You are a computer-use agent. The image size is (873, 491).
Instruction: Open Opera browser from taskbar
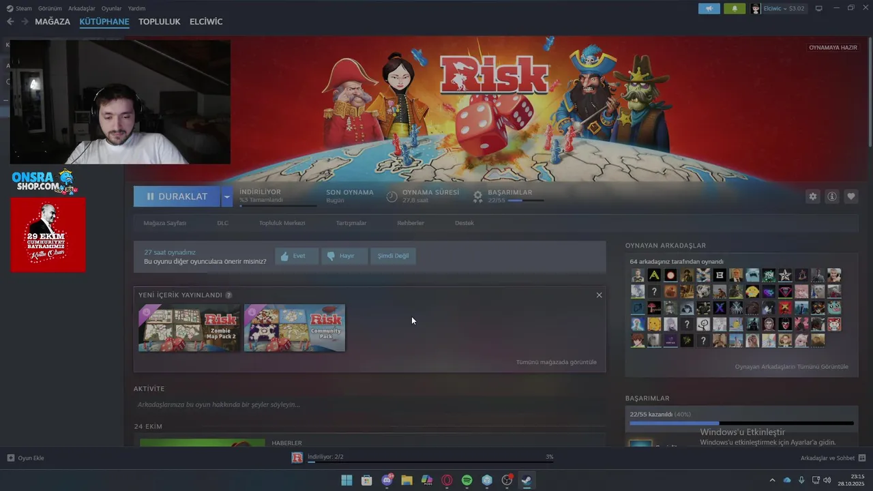(447, 480)
